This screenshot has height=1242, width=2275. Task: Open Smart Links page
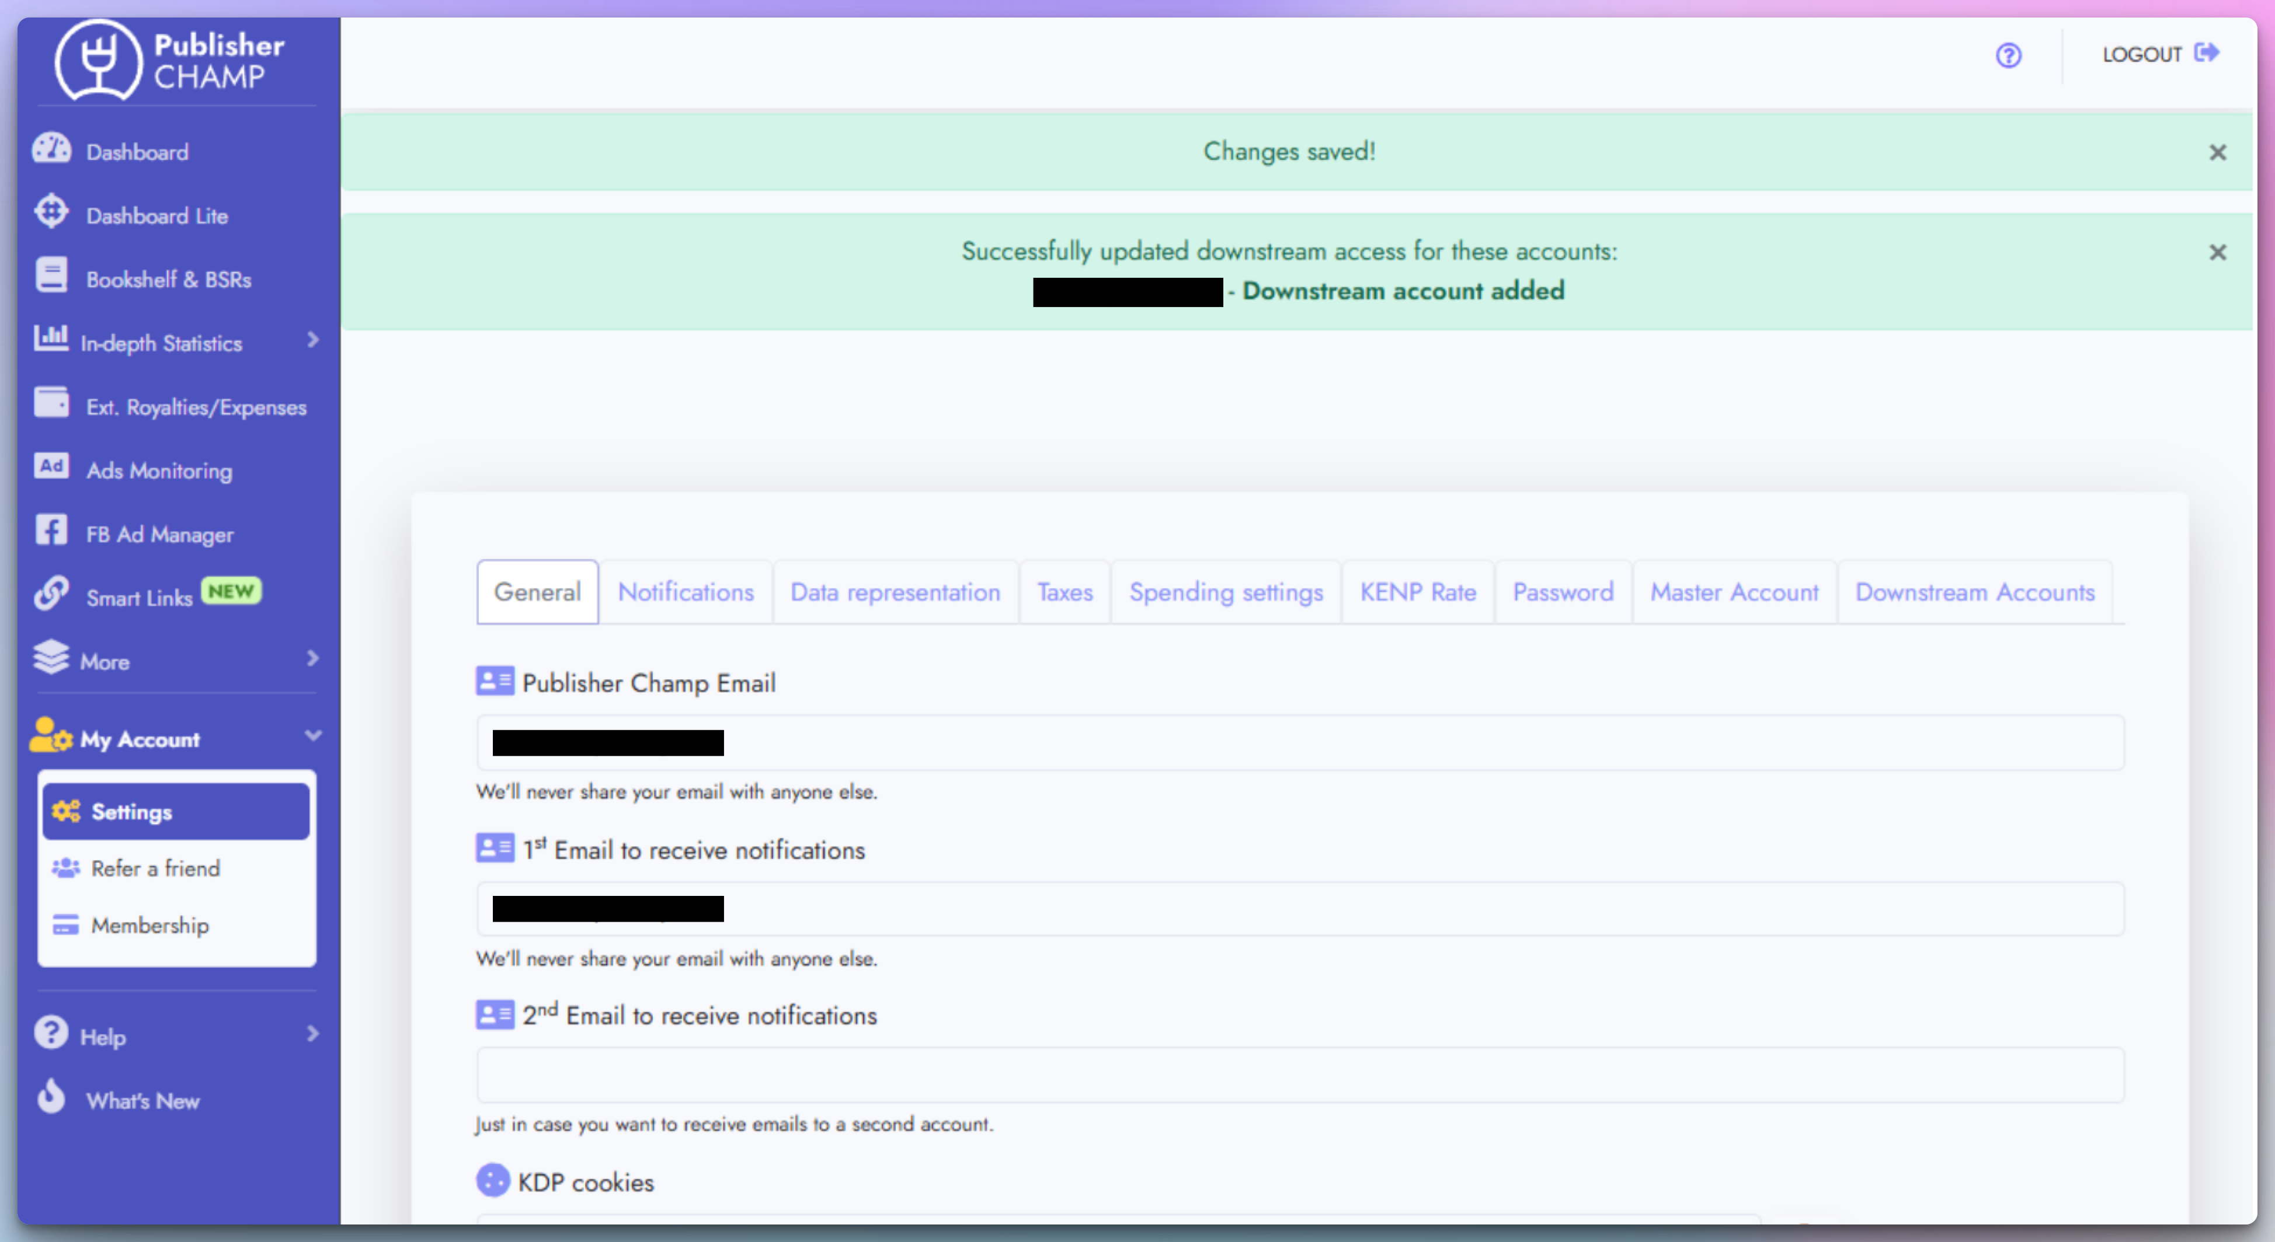[138, 598]
